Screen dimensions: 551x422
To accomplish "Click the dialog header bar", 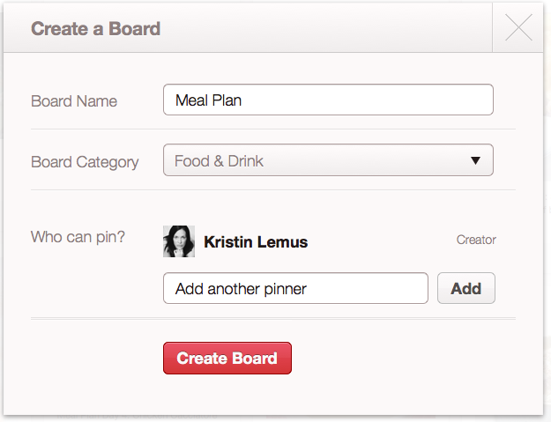I will (x=248, y=27).
